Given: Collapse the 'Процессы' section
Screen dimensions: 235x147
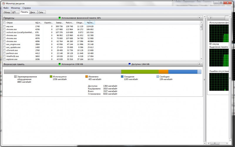Looking at the screenshot, I should click(200, 18).
